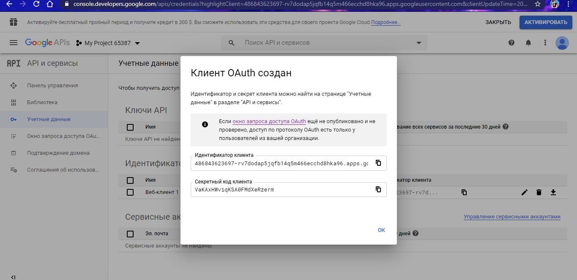Image resolution: width=577 pixels, height=280 pixels.
Task: Open Соглашения об использовании in the sidebar
Action: [x=63, y=170]
